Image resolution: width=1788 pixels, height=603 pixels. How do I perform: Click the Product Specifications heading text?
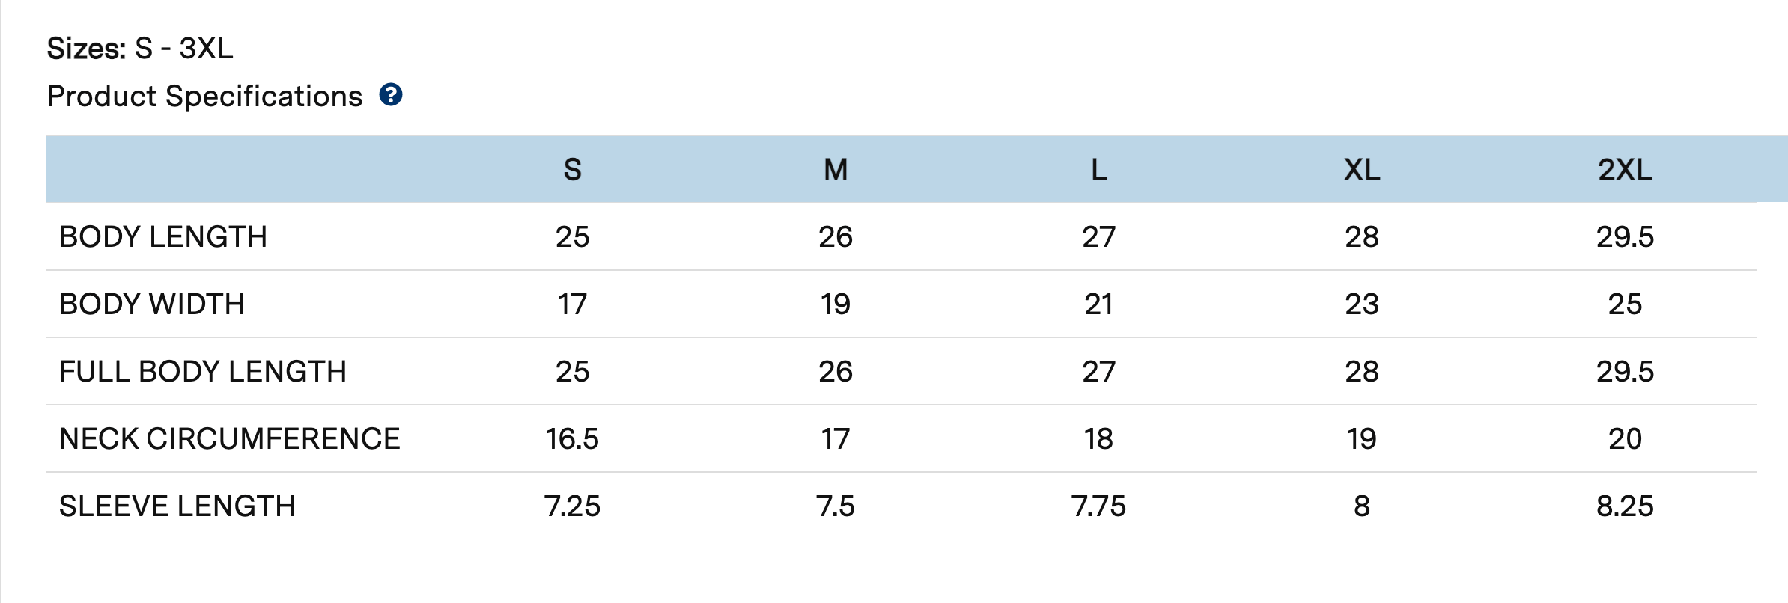(x=204, y=97)
